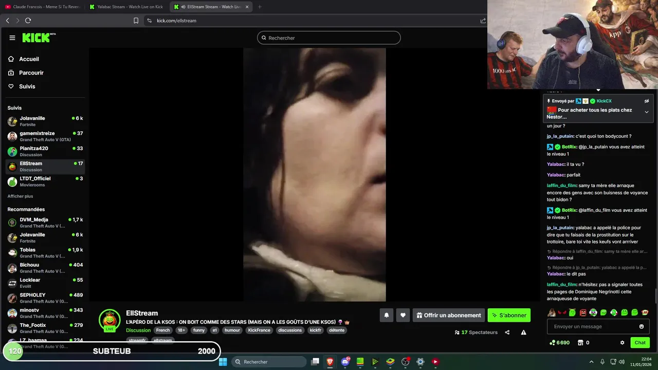Switch to Claude Francois YouTube tab
Image resolution: width=658 pixels, height=370 pixels.
pos(43,7)
